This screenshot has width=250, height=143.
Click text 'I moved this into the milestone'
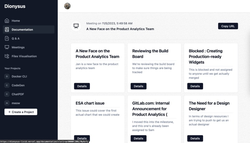click(x=153, y=122)
